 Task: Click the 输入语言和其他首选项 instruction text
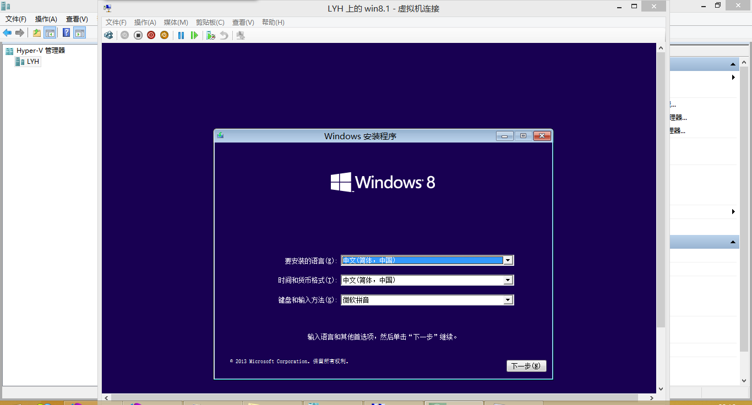[x=383, y=336]
